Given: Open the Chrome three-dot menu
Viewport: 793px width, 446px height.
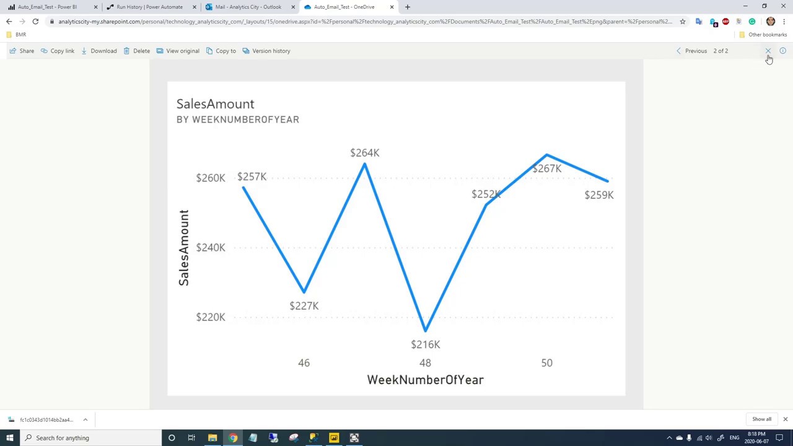Looking at the screenshot, I should [x=784, y=22].
